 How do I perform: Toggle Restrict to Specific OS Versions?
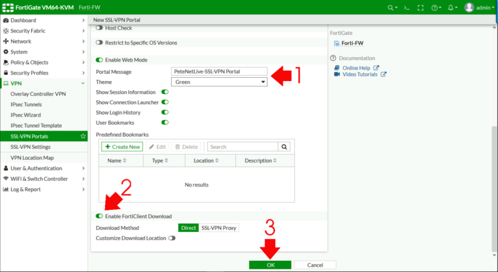click(x=99, y=43)
